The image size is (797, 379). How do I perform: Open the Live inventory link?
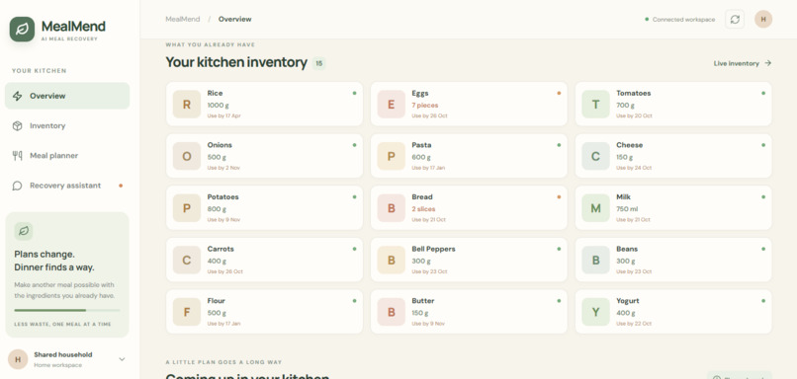[x=743, y=63]
